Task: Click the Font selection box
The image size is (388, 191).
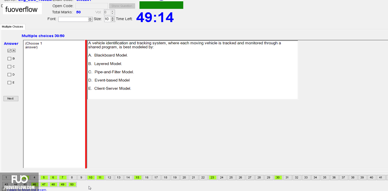Action: coord(73,19)
